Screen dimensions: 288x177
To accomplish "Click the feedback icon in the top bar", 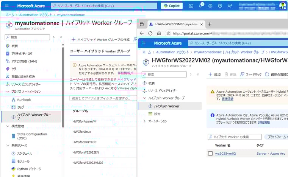I will tap(230, 6).
